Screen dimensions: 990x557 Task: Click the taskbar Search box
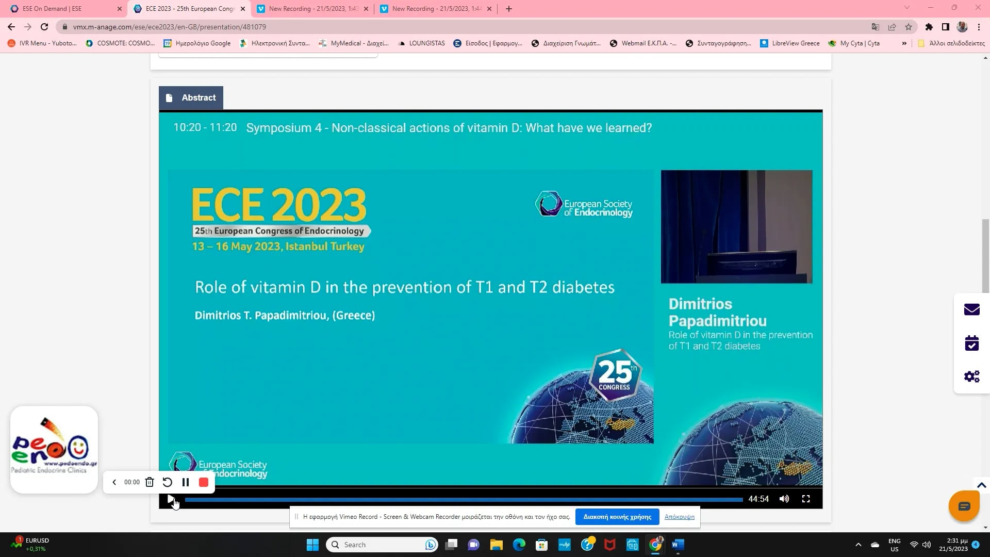click(x=382, y=545)
